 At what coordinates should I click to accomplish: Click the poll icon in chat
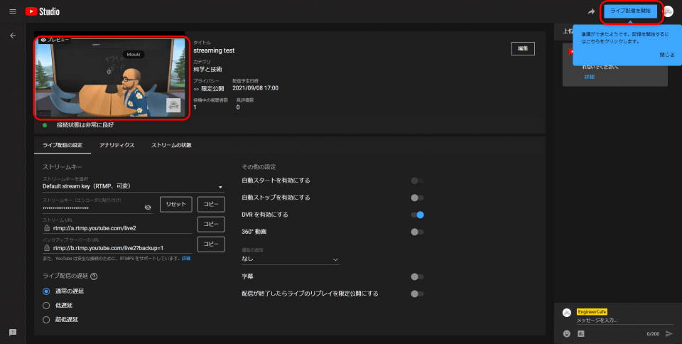[x=580, y=333]
